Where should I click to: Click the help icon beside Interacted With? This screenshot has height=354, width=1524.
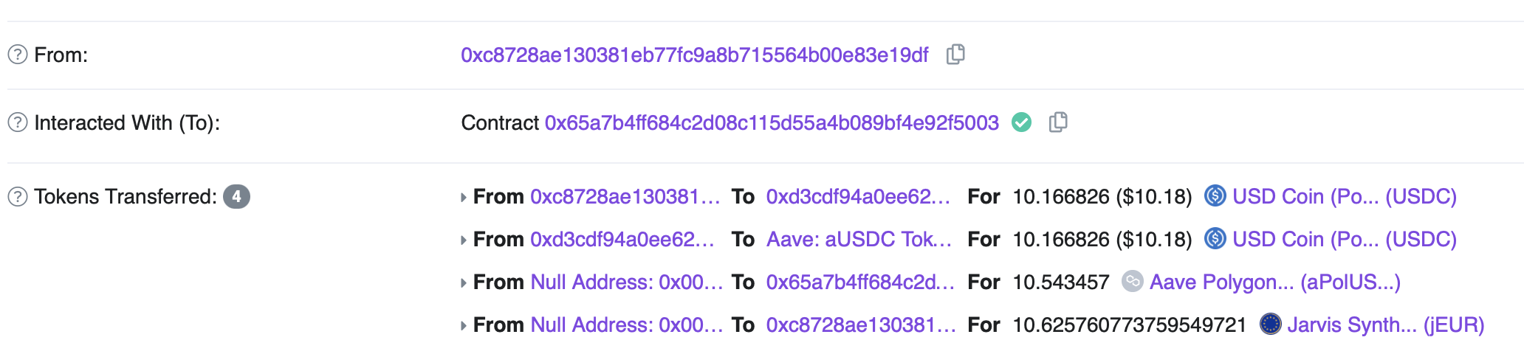click(x=18, y=122)
